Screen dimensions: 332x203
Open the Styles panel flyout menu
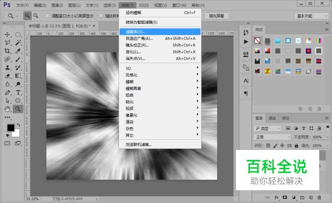pyautogui.click(x=327, y=30)
